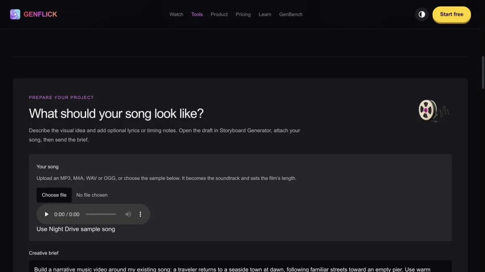
Task: Open the audio player three-dot menu
Action: point(140,214)
